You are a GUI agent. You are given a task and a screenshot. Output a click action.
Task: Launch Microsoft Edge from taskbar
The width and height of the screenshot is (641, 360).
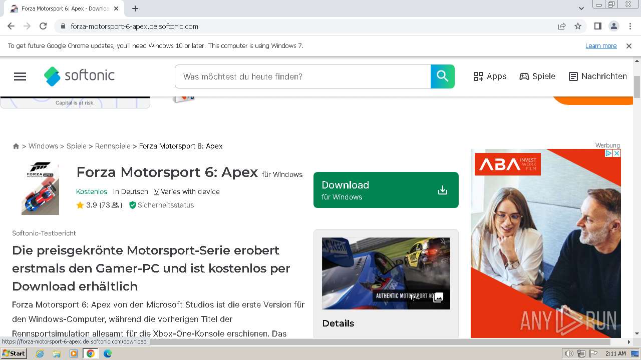[108, 353]
